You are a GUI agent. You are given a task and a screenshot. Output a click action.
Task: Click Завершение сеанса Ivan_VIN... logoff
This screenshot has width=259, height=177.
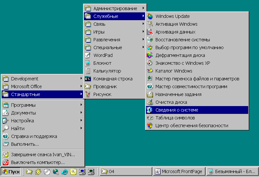click(42, 155)
